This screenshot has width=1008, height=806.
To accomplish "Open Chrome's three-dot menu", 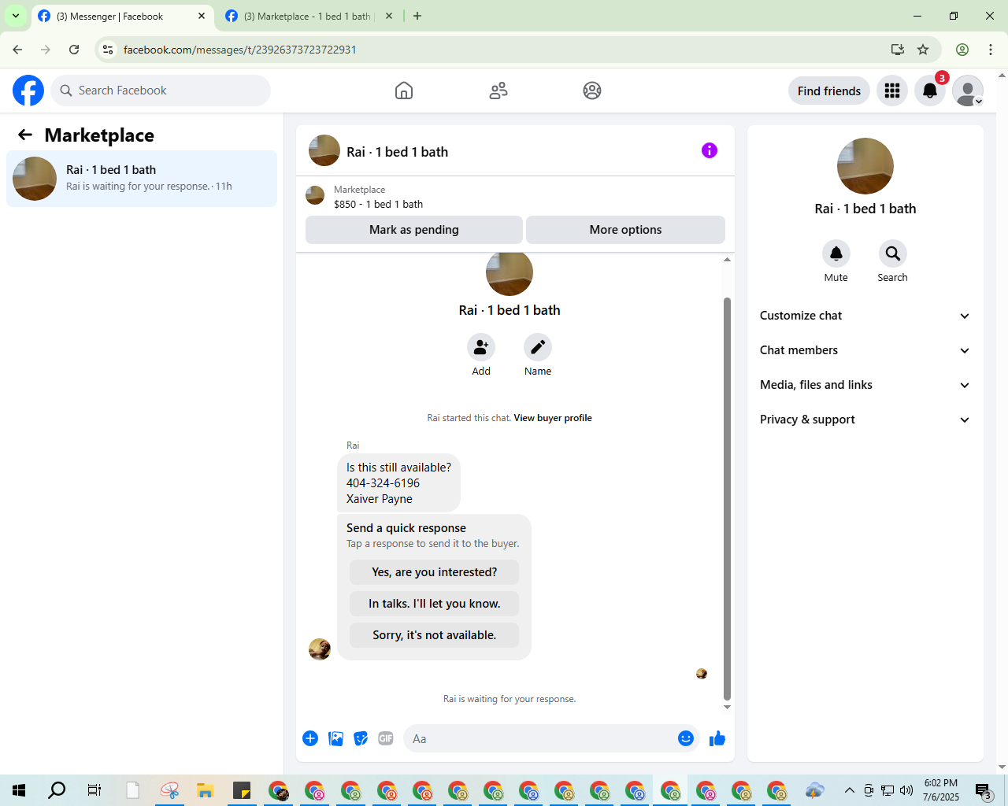I will (x=991, y=50).
